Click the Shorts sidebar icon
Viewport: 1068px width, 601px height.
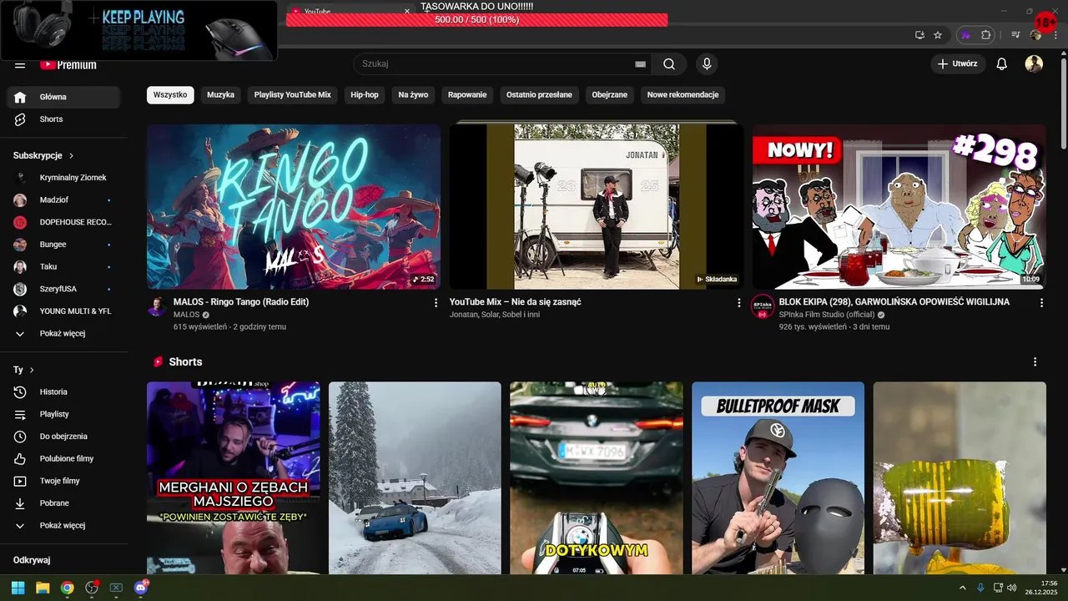tap(20, 119)
